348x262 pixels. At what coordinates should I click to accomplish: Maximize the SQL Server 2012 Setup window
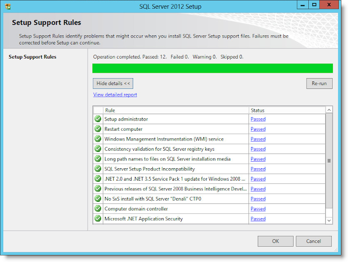pos(314,5)
